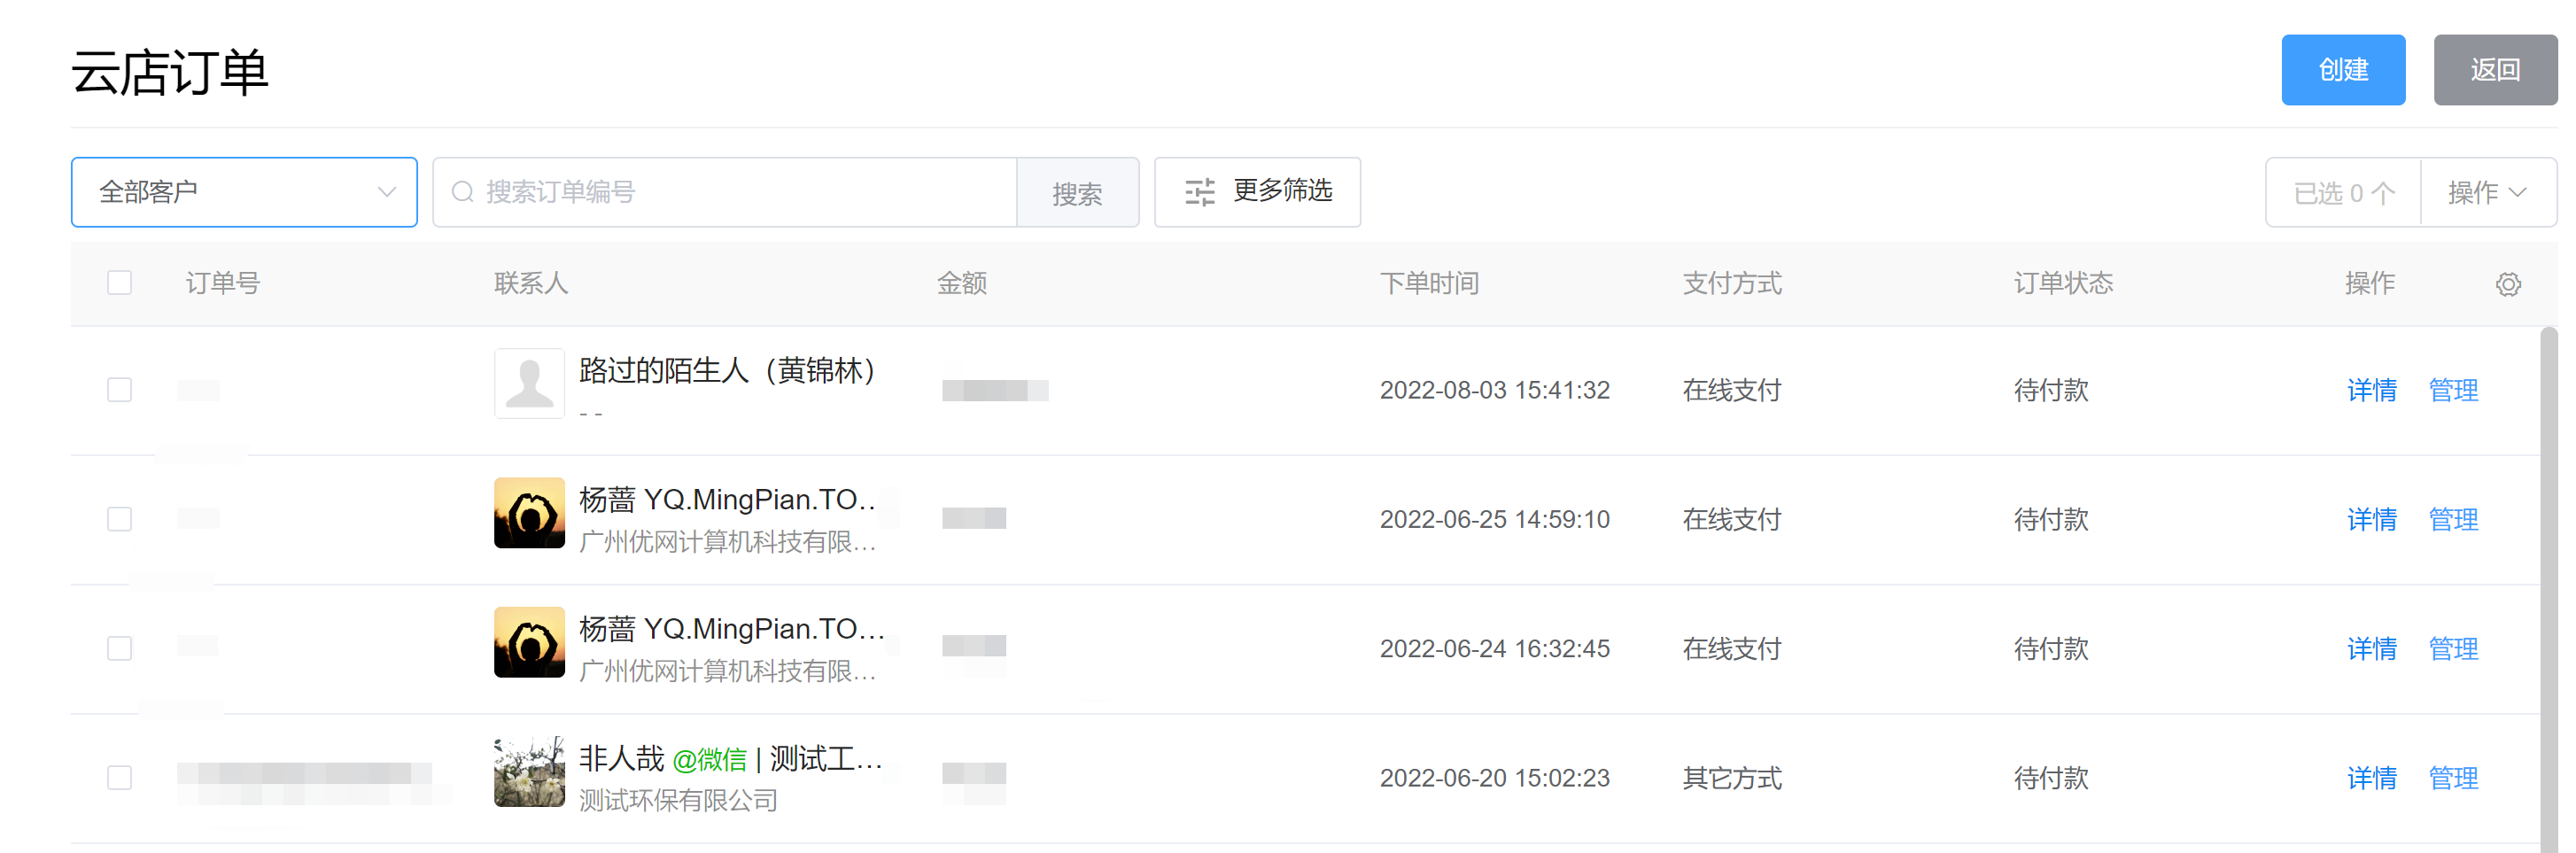Open the 全部客户 customer dropdown
This screenshot has width=2576, height=853.
244,192
